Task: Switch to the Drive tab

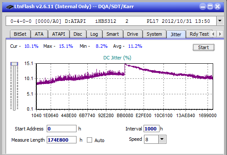Action: 133,34
